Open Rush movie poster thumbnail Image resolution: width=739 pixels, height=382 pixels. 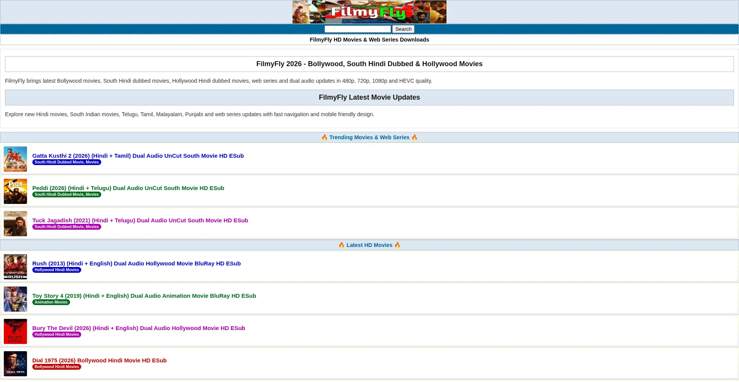[x=15, y=267]
